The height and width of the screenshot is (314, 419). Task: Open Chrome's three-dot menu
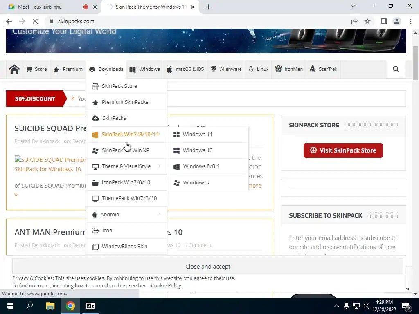[410, 21]
